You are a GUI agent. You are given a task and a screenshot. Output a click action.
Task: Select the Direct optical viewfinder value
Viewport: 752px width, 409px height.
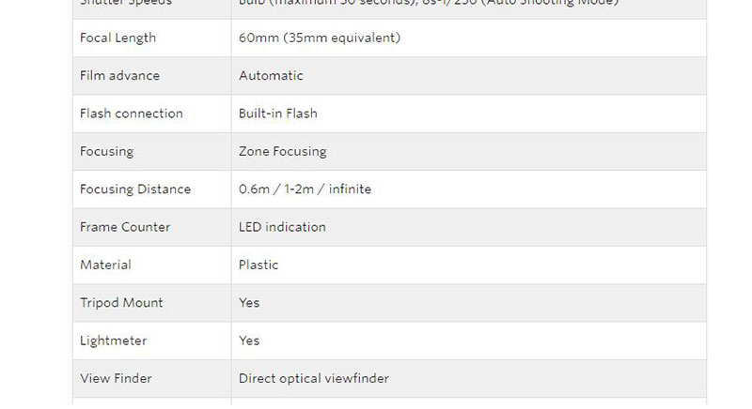click(x=314, y=378)
